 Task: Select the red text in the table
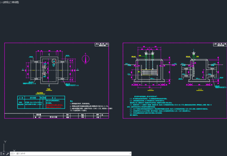pos(54,106)
